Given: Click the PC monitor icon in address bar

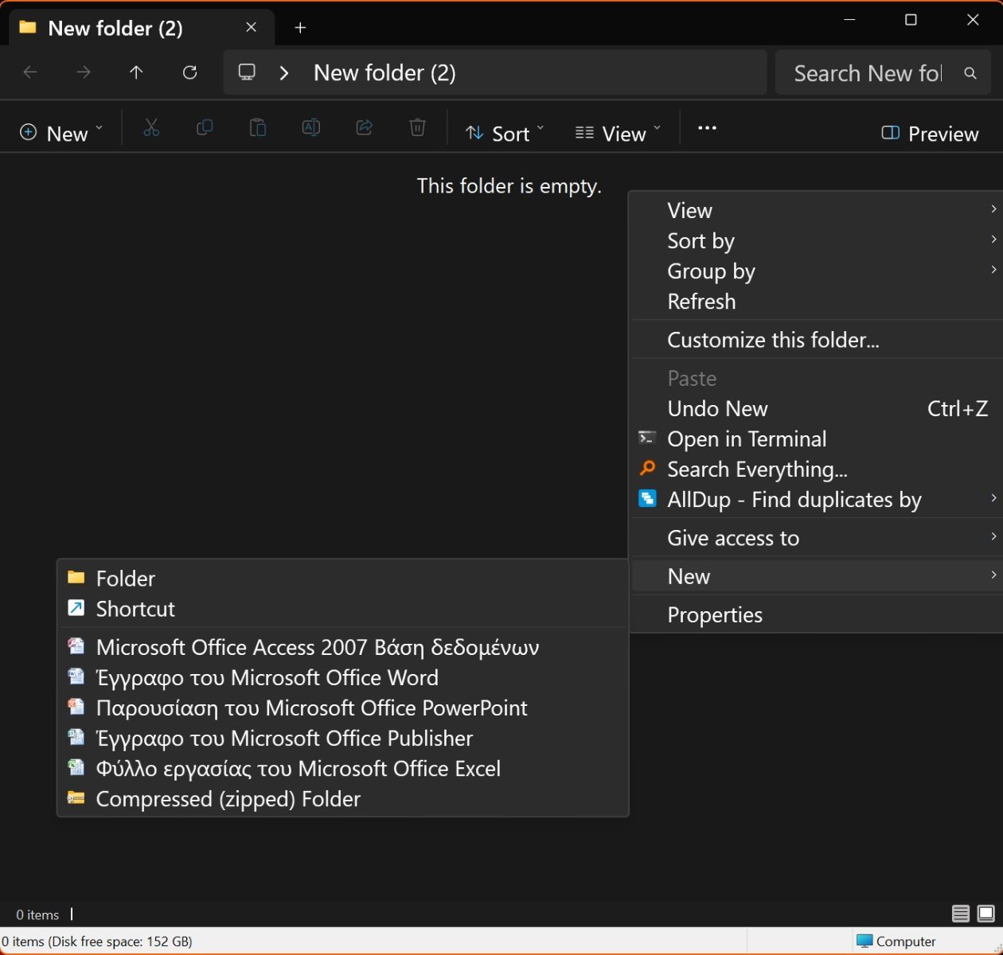Looking at the screenshot, I should click(x=247, y=72).
